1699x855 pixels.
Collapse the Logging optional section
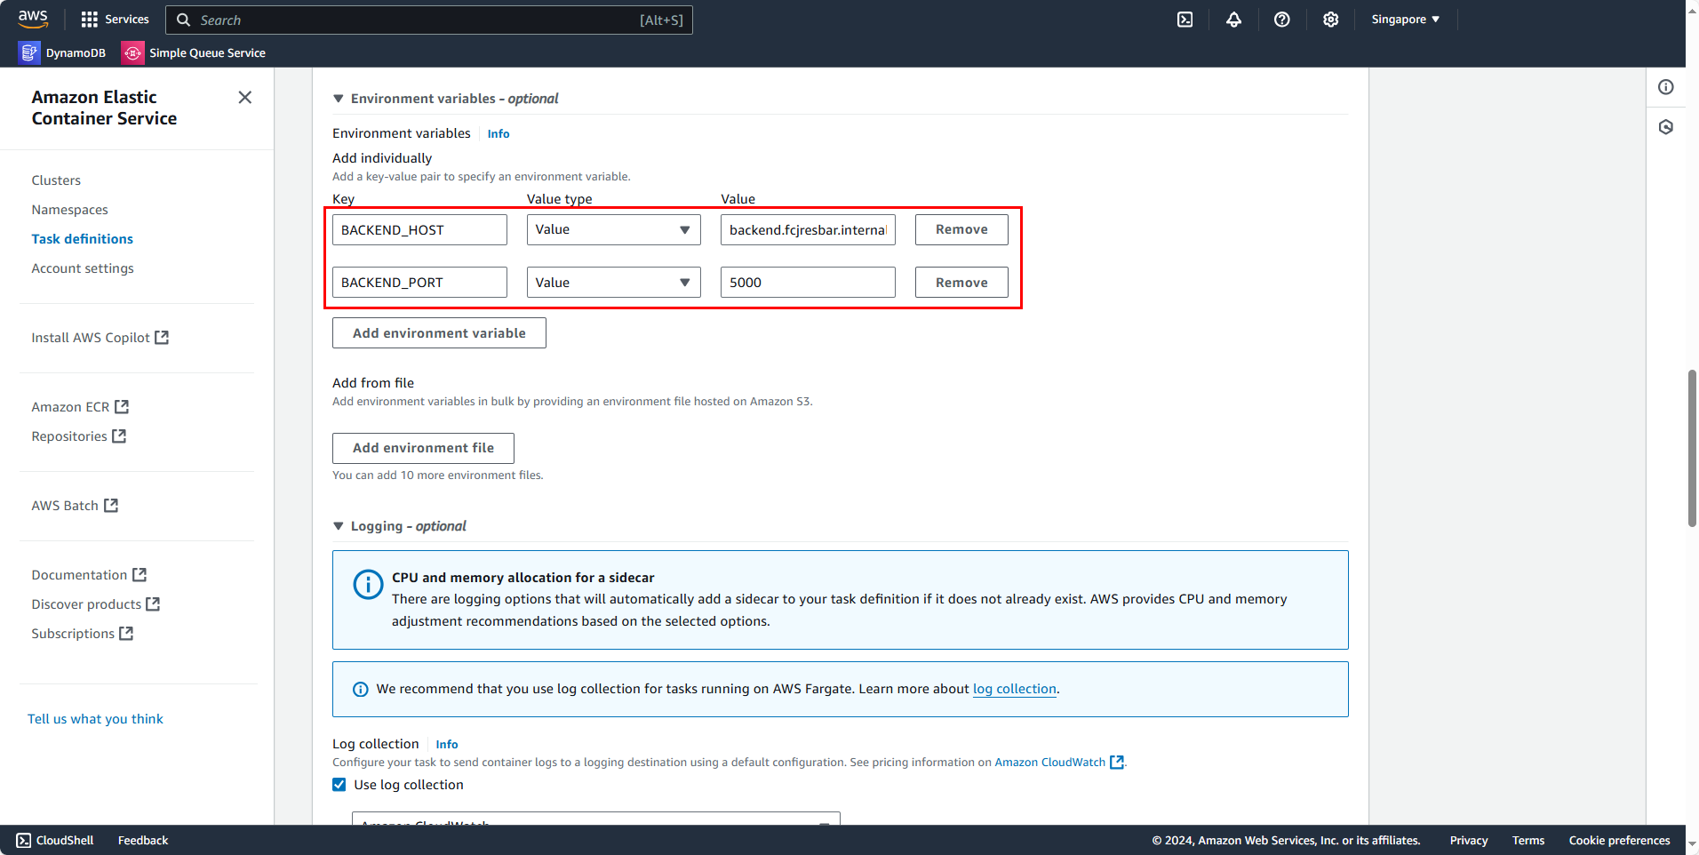pyautogui.click(x=339, y=526)
